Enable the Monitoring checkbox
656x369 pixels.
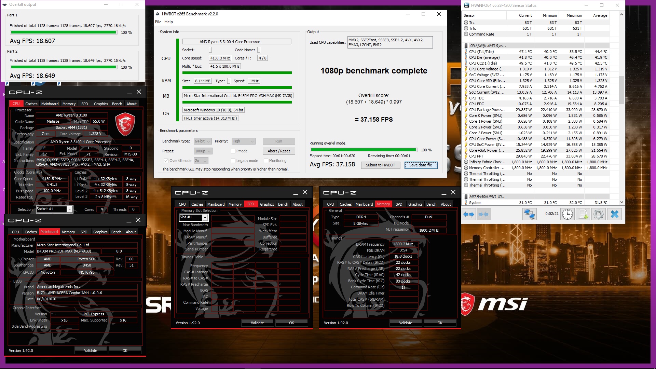click(x=266, y=161)
